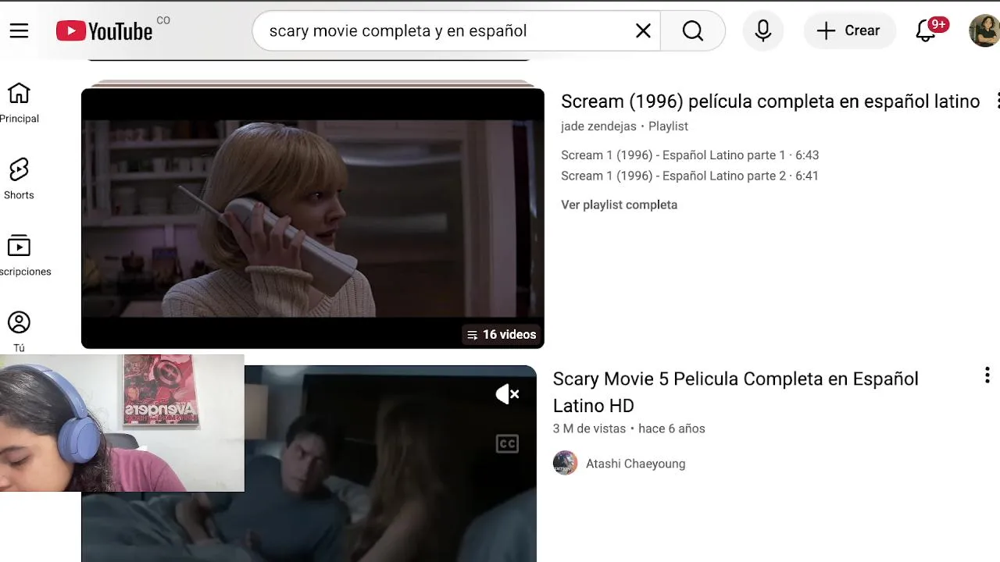Image resolution: width=1000 pixels, height=562 pixels.
Task: Open the Scream 1996 playlist thumbnail
Action: tap(312, 218)
